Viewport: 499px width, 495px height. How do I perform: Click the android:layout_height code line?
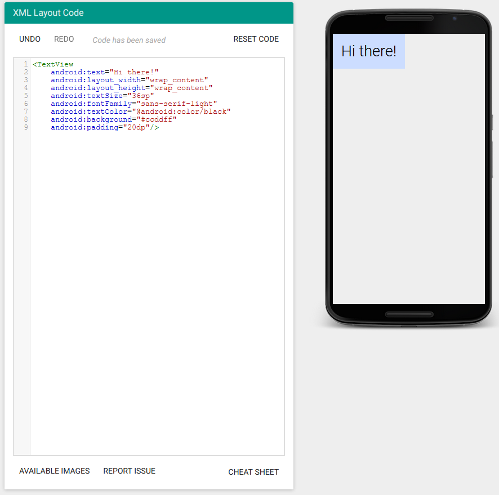131,88
